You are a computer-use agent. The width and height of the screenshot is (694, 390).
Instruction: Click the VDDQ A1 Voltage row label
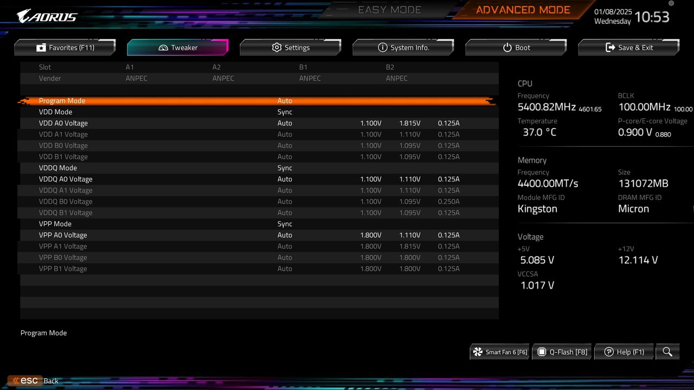pos(66,190)
